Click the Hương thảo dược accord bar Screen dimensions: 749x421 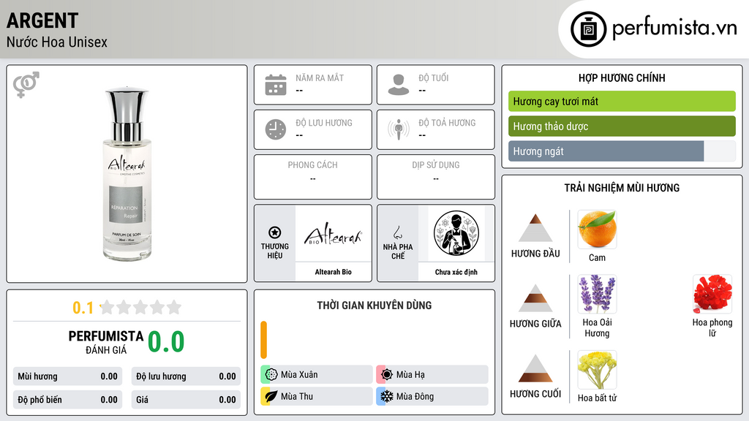pos(622,126)
